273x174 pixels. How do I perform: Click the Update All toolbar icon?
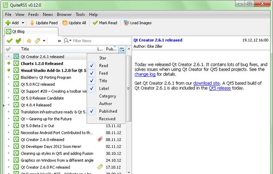click(x=65, y=23)
